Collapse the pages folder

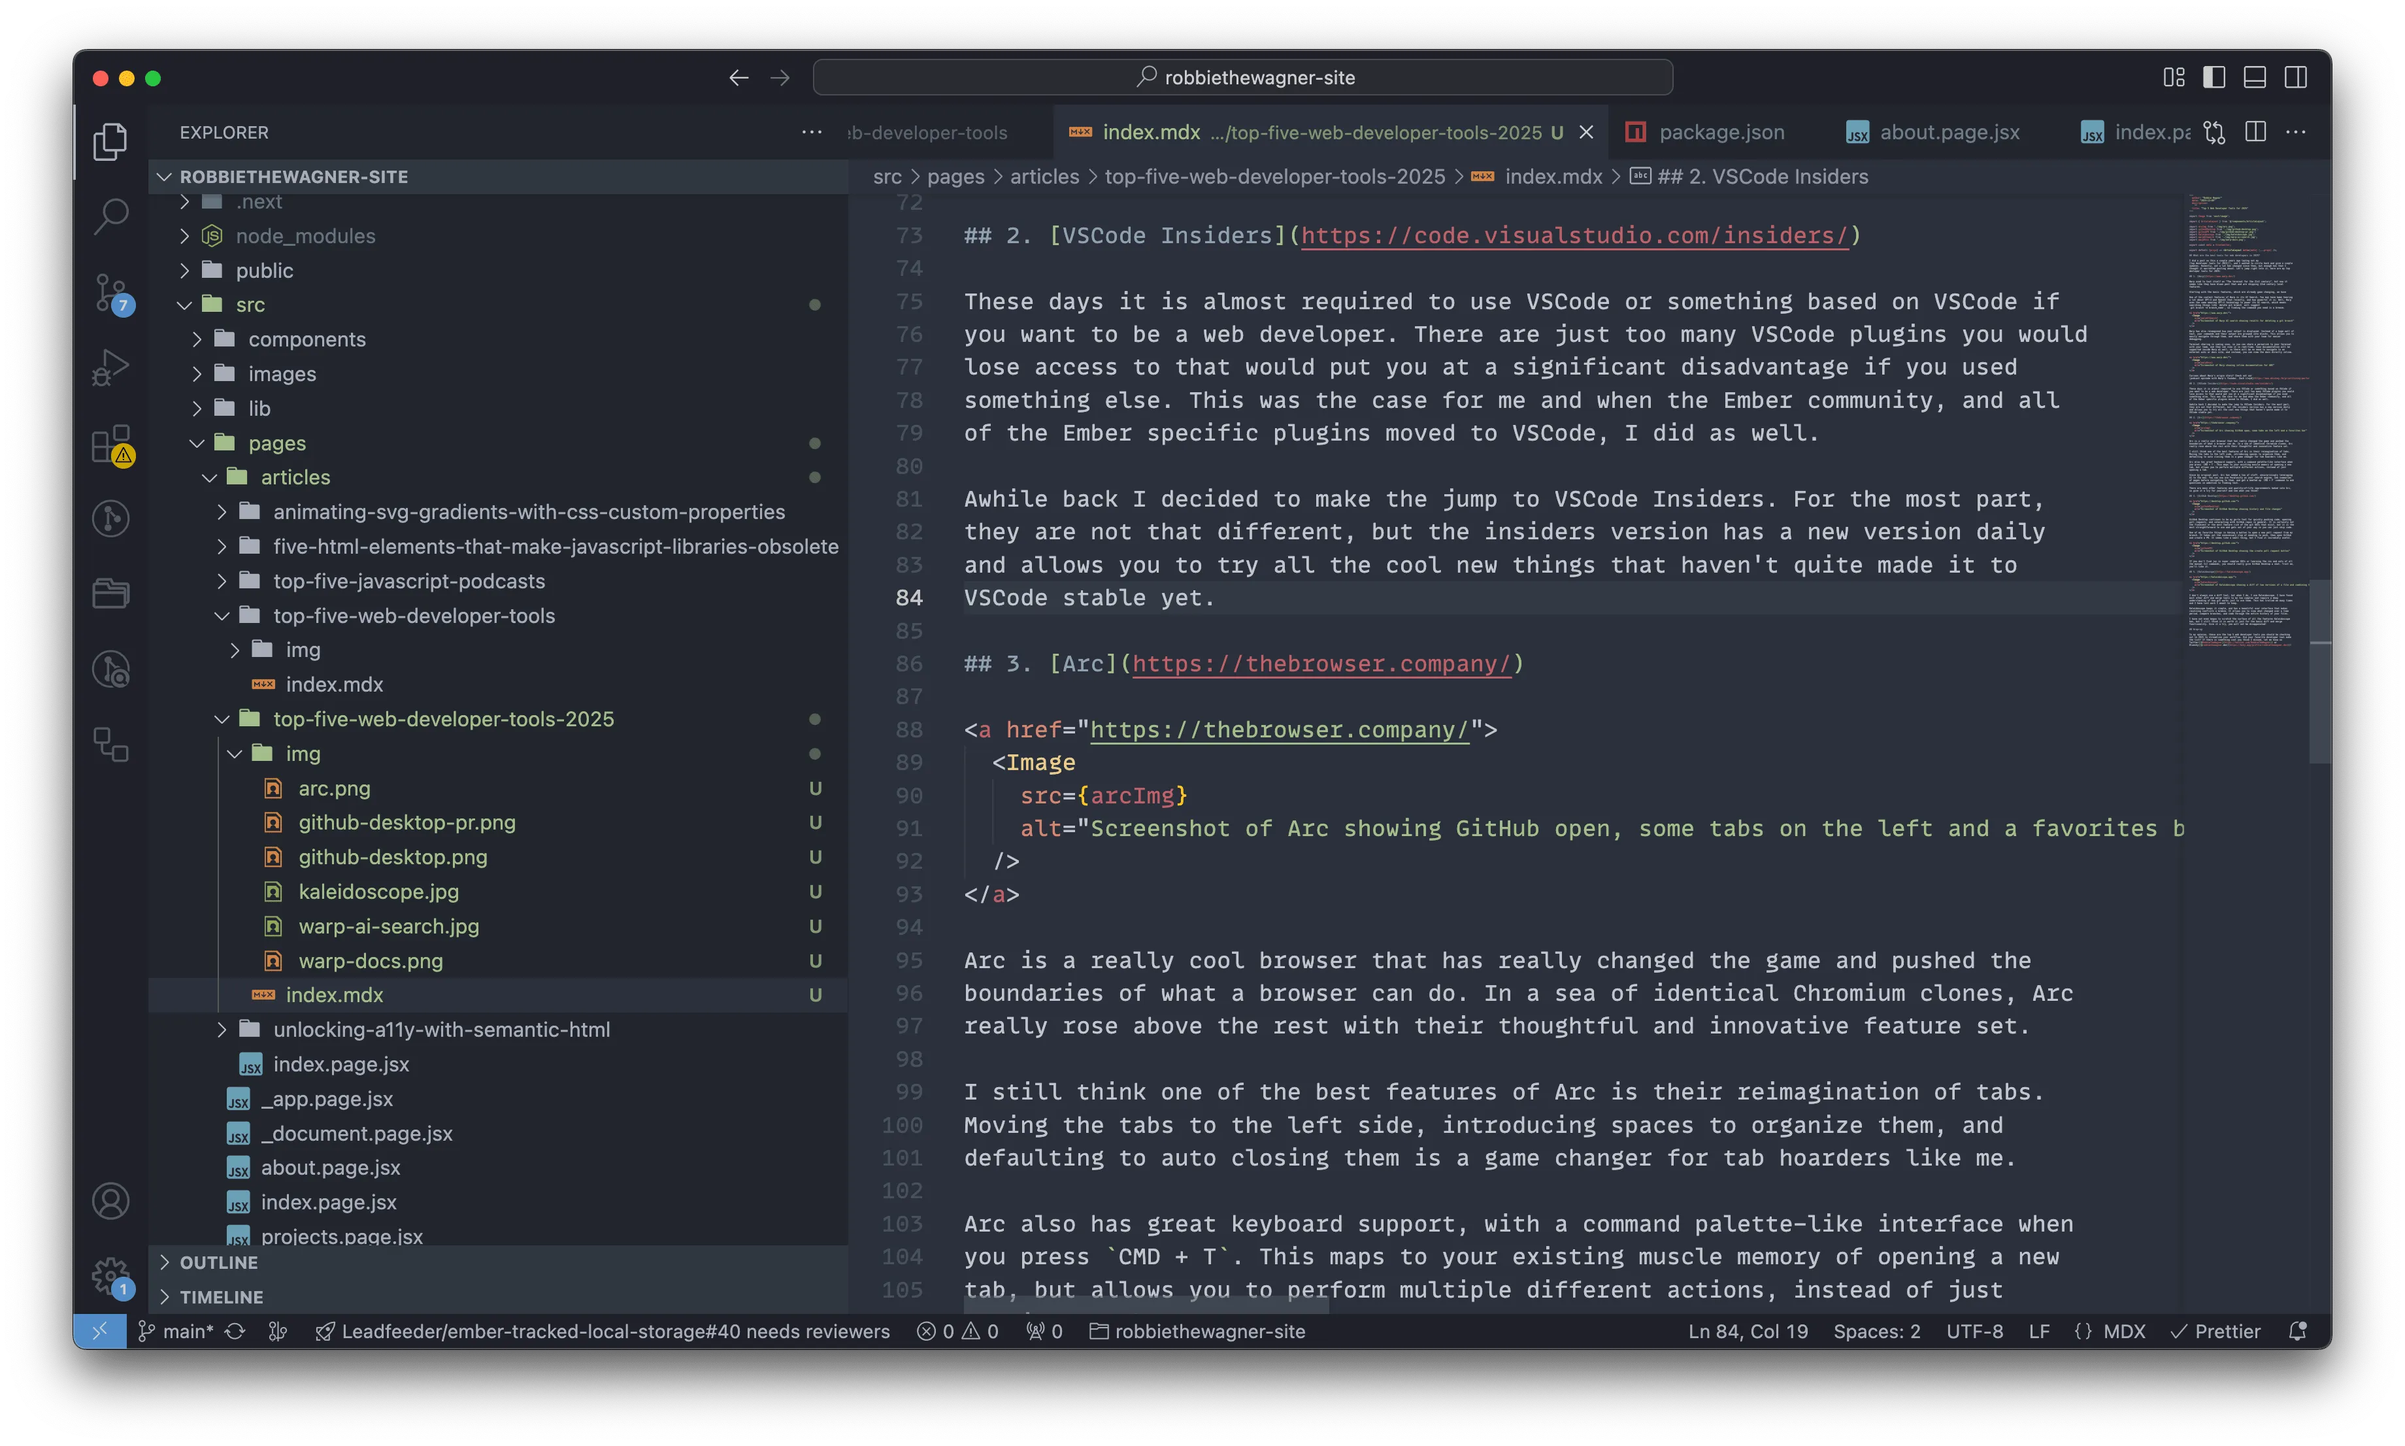tap(498, 443)
